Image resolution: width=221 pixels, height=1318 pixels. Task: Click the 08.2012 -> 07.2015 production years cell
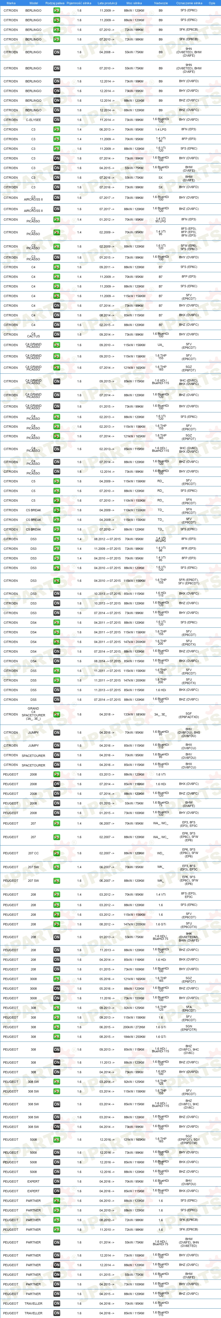[107, 539]
